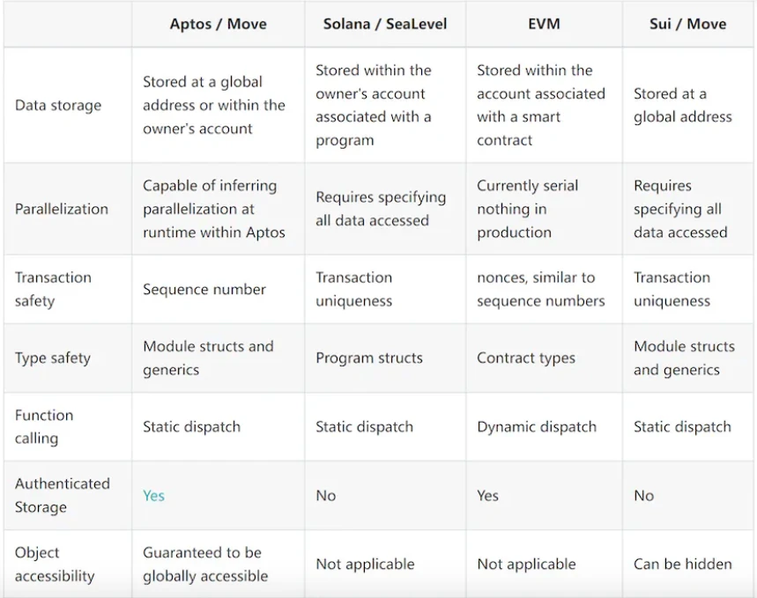Click the 'EVM' column header
Screen dimensions: 757x598
tap(544, 24)
